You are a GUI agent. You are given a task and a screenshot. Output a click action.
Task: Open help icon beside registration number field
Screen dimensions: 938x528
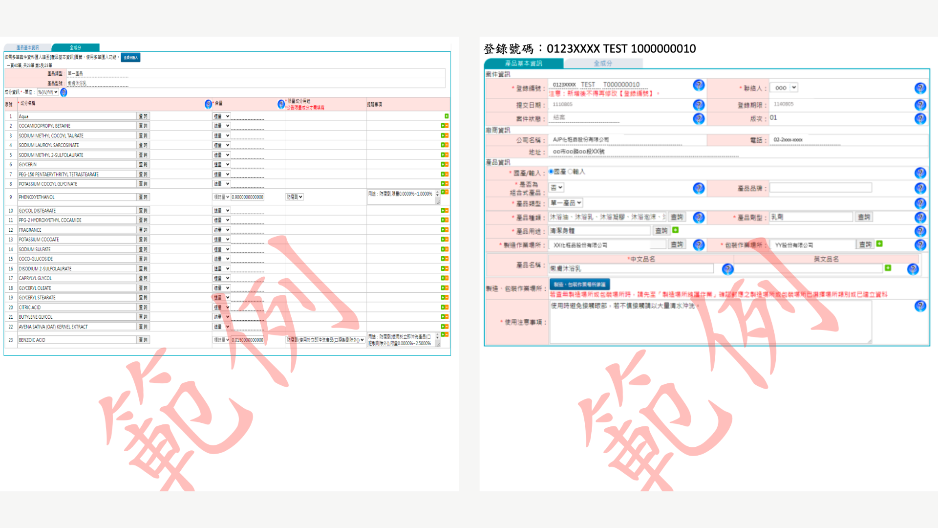coord(699,86)
